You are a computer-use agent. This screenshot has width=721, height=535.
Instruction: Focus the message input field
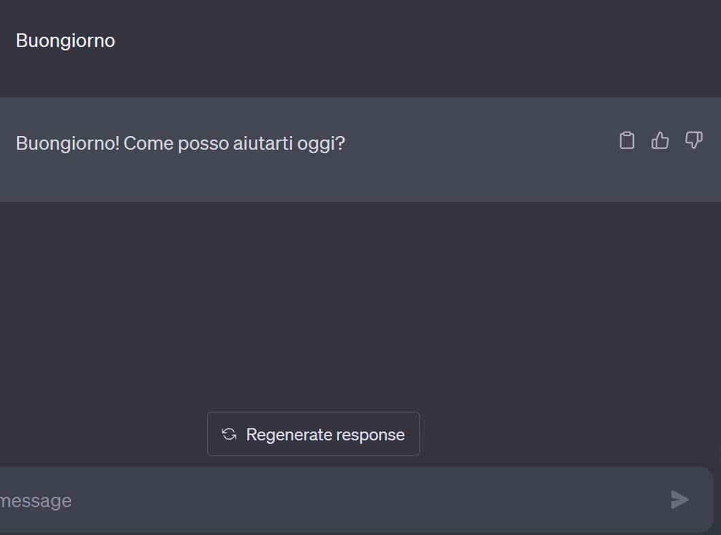[x=340, y=500]
